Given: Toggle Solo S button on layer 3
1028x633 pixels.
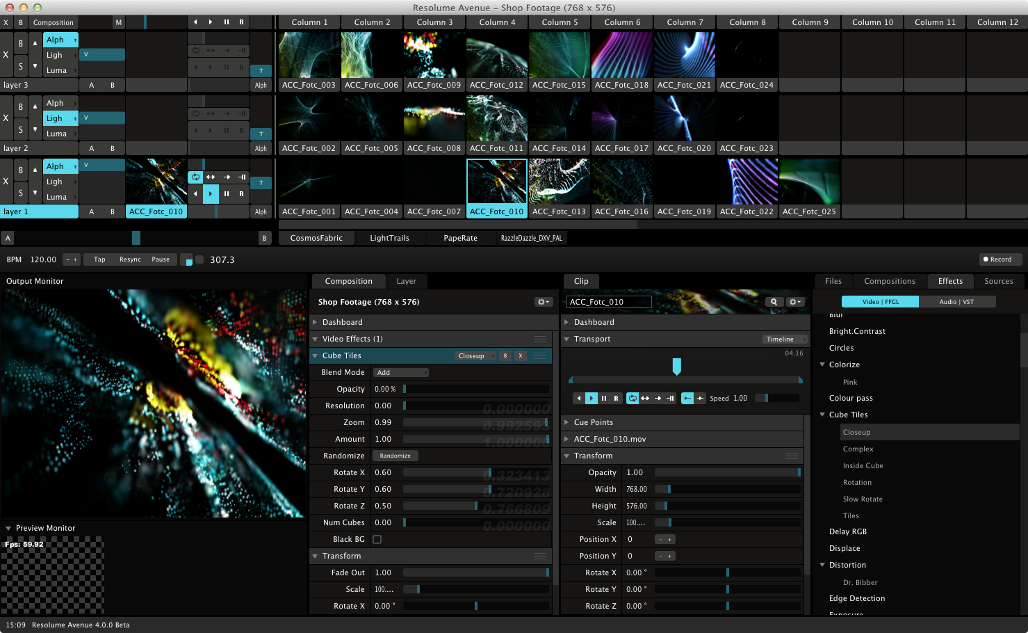Looking at the screenshot, I should pyautogui.click(x=20, y=67).
